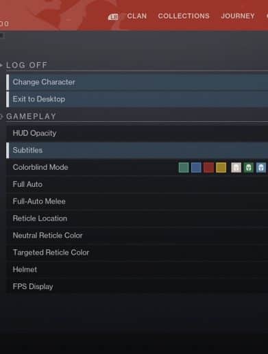Open the Reticle Location setting

click(137, 218)
